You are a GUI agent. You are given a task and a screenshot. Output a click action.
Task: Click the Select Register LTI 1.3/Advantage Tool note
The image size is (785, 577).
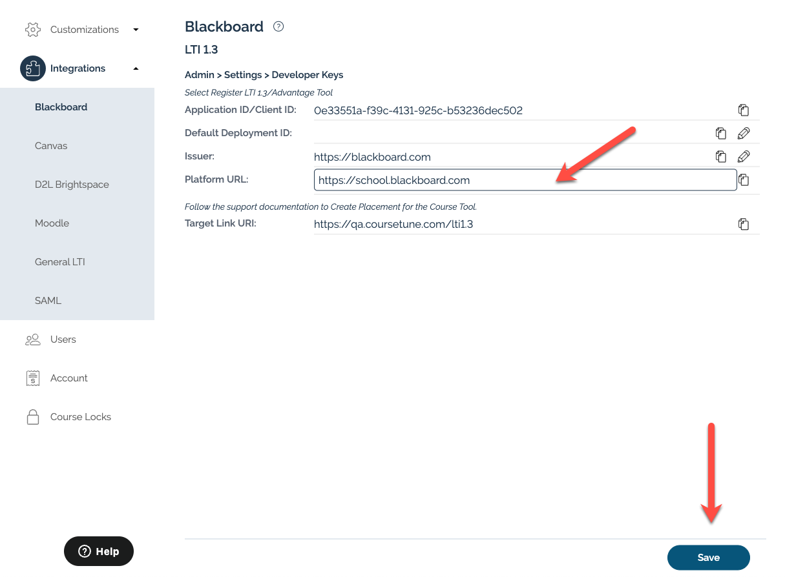(x=258, y=93)
